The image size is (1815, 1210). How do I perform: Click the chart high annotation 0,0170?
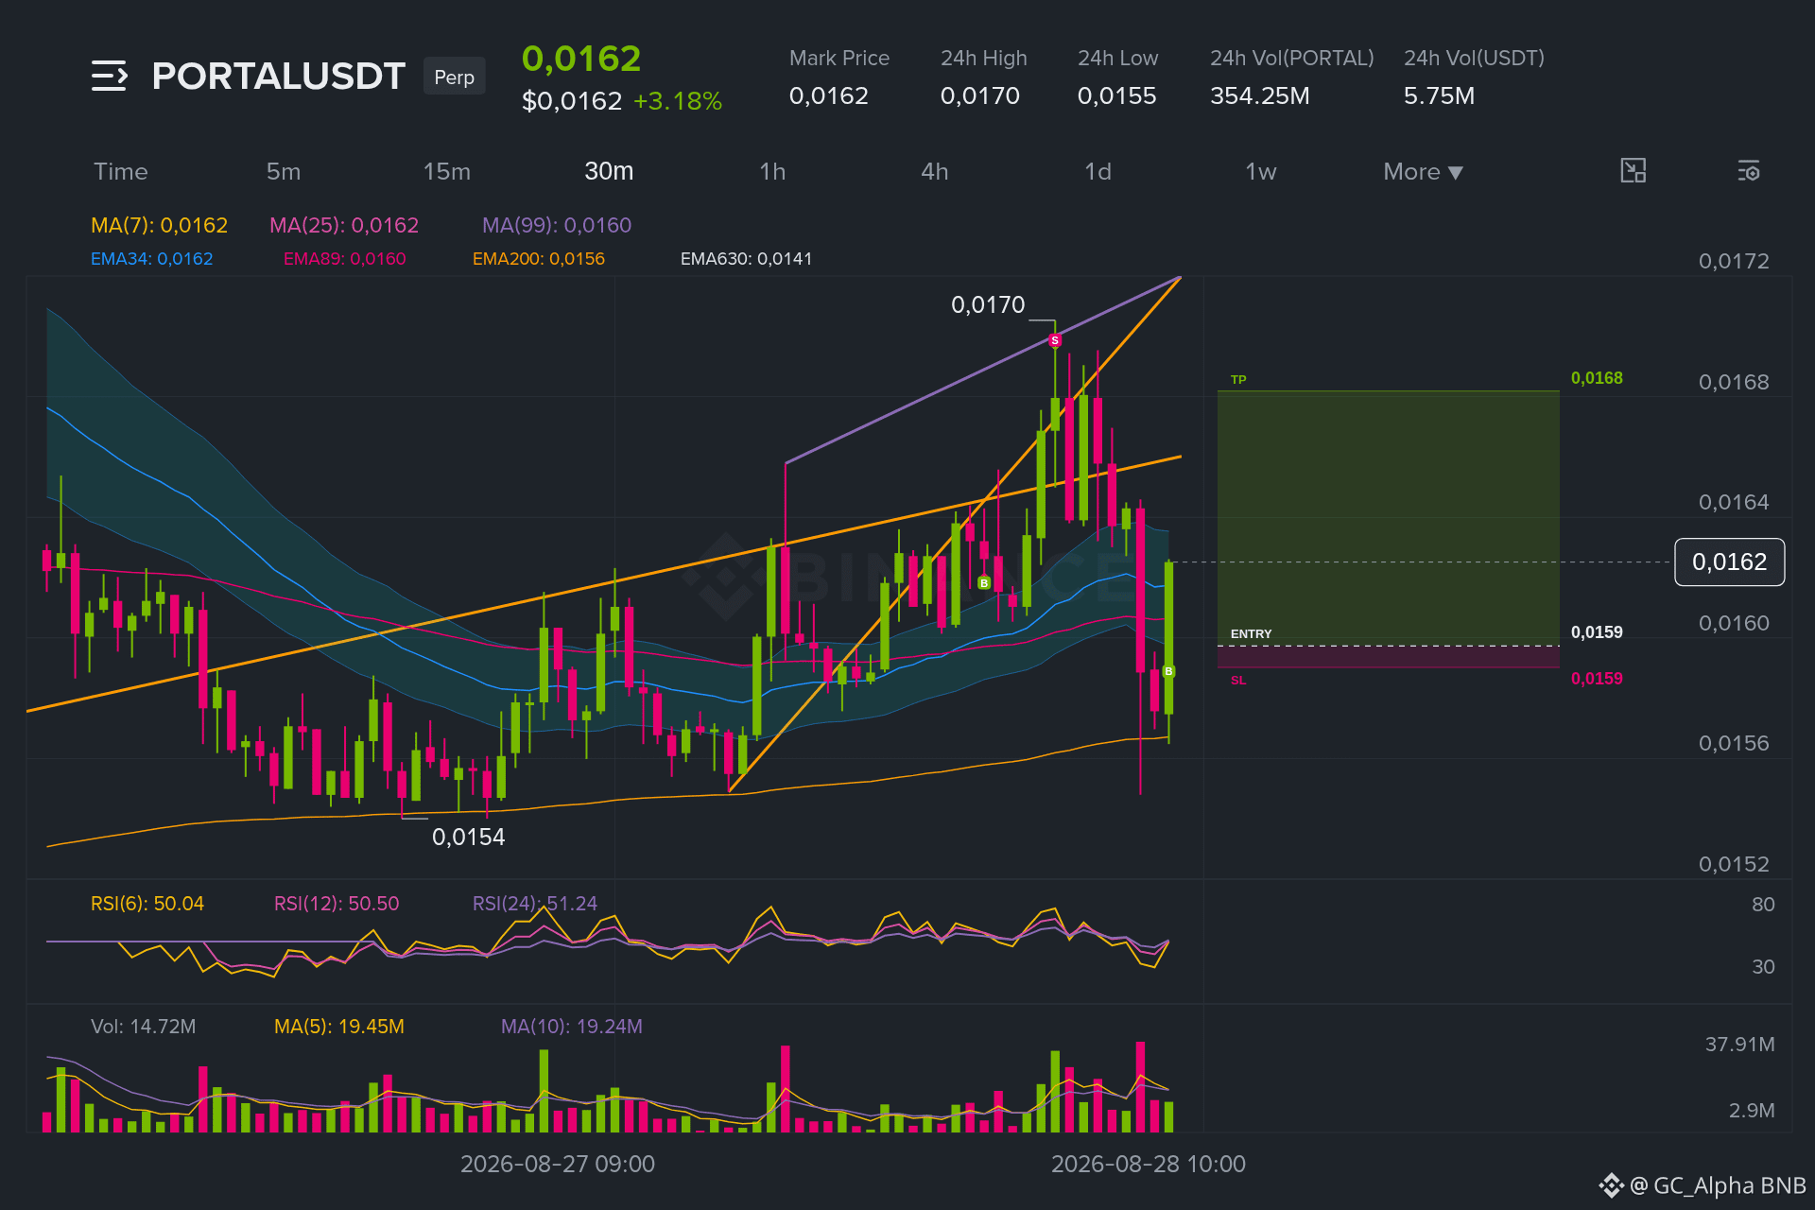(x=988, y=305)
